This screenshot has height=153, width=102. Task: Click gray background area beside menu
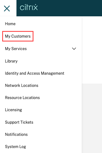pos(92,118)
